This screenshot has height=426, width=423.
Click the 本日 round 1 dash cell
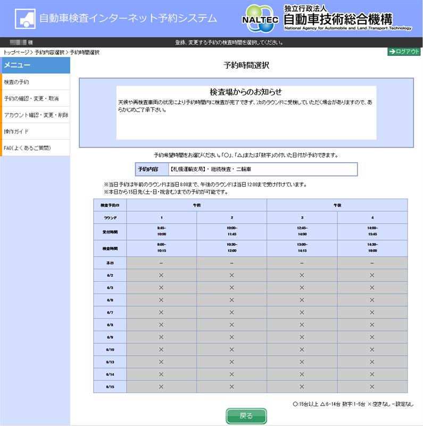tap(162, 263)
